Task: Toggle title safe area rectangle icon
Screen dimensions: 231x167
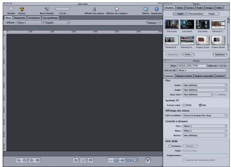Action: coord(135,160)
